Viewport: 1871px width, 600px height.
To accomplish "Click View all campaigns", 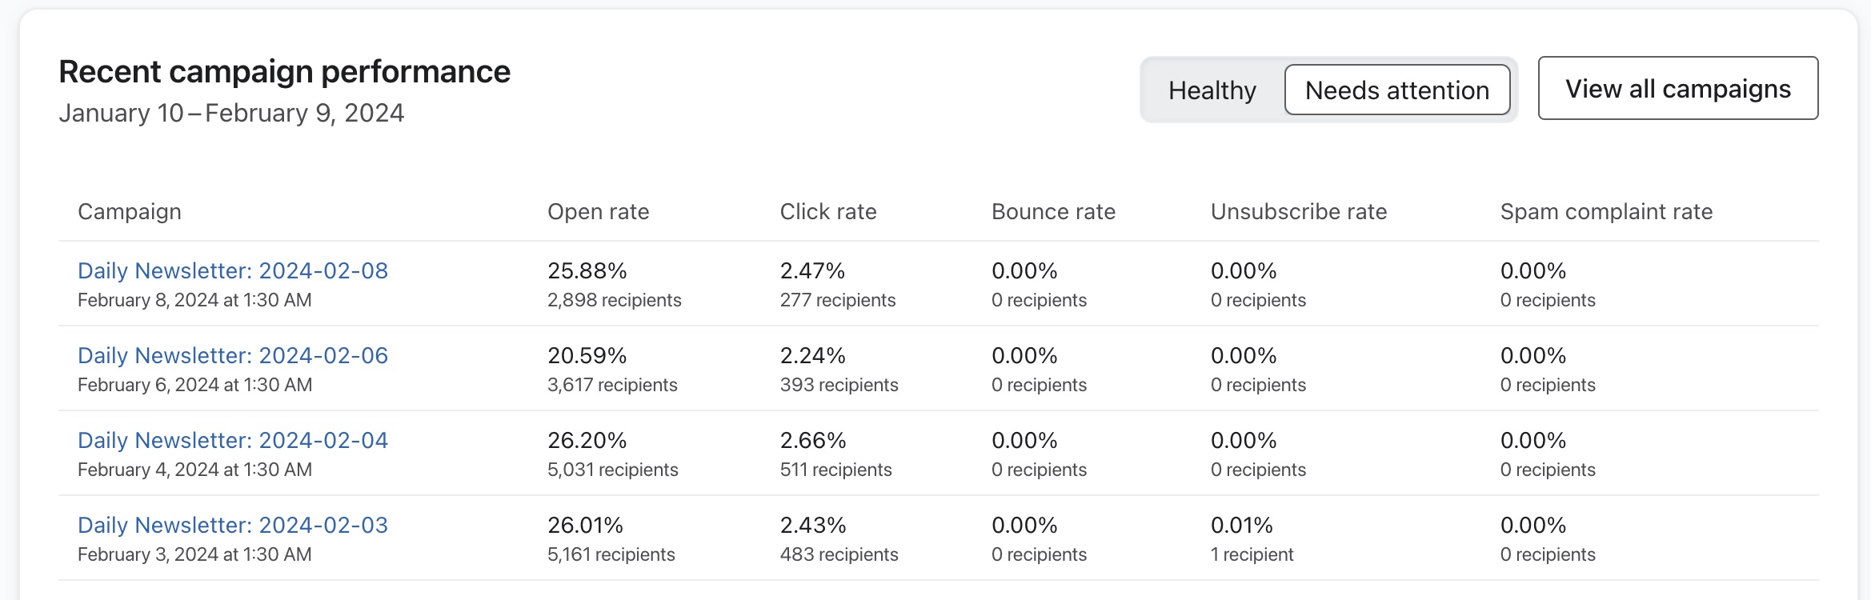I will pos(1677,88).
